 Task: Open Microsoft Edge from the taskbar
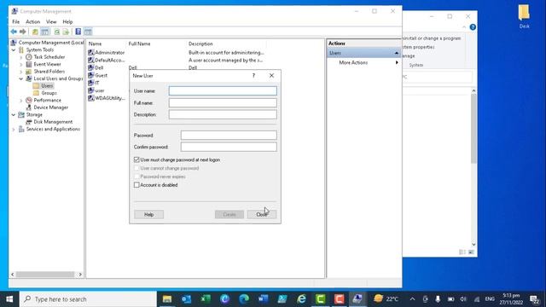pos(244,298)
